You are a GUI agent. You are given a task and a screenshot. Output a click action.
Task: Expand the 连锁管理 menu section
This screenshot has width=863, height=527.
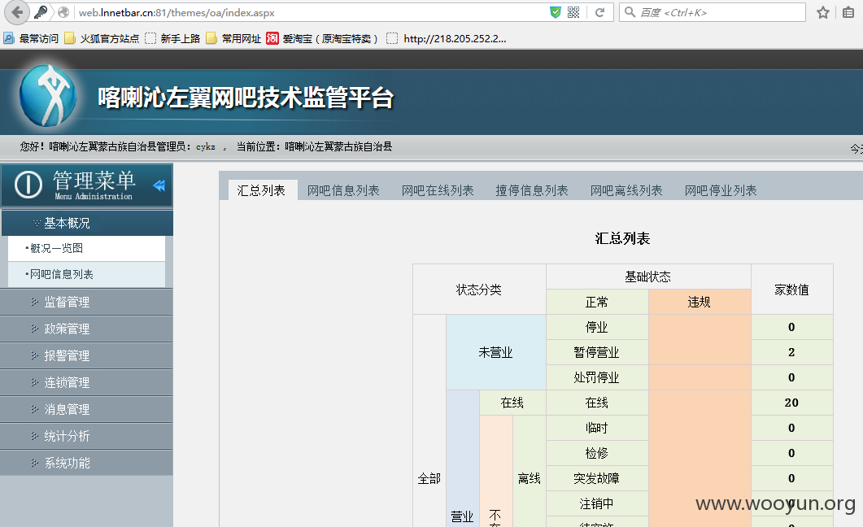[x=86, y=382]
